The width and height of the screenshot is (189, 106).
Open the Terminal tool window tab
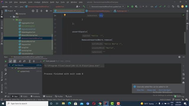pos(48,96)
